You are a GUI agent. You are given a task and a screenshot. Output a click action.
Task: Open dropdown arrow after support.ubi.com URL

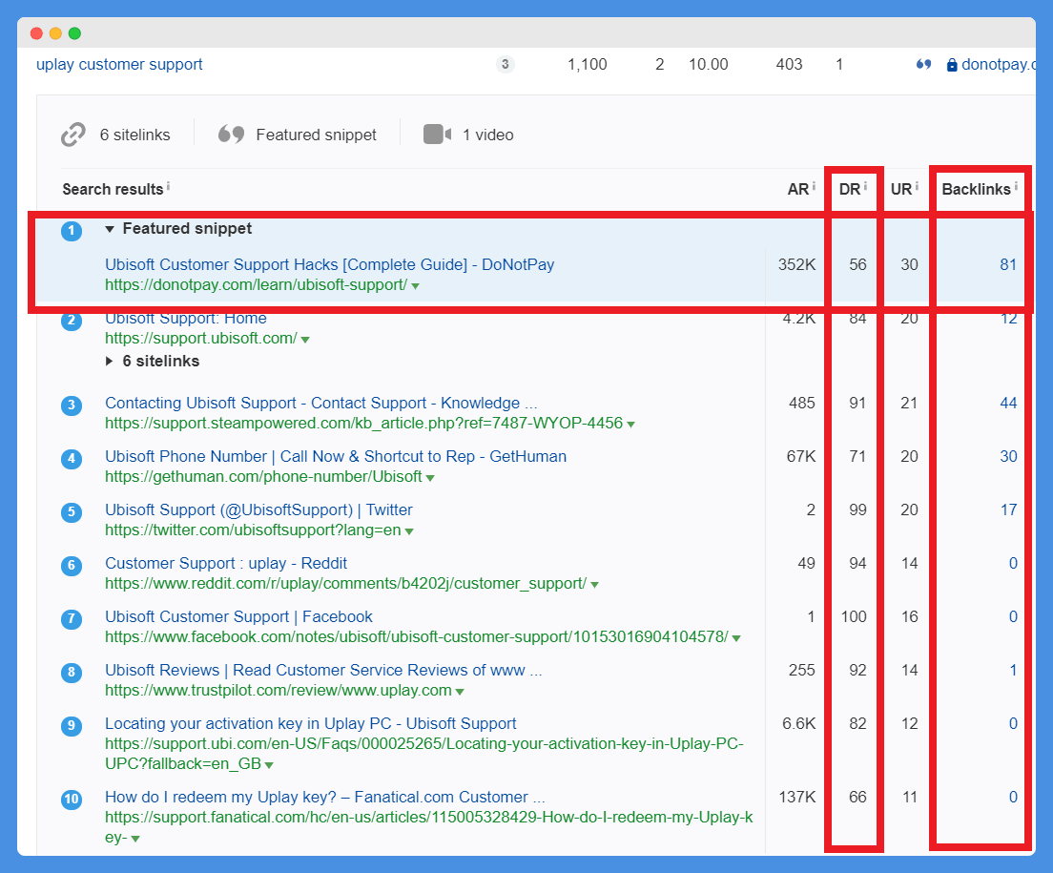pos(269,765)
